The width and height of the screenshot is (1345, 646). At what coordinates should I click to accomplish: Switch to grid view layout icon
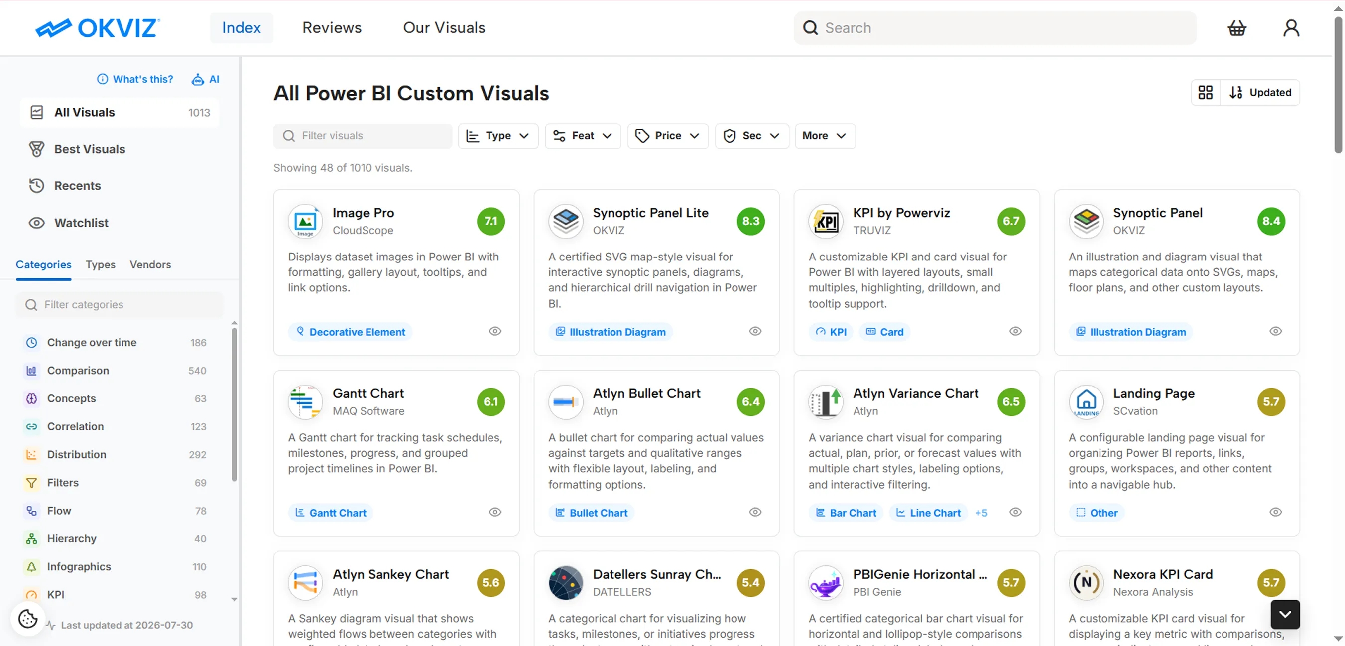pyautogui.click(x=1205, y=93)
